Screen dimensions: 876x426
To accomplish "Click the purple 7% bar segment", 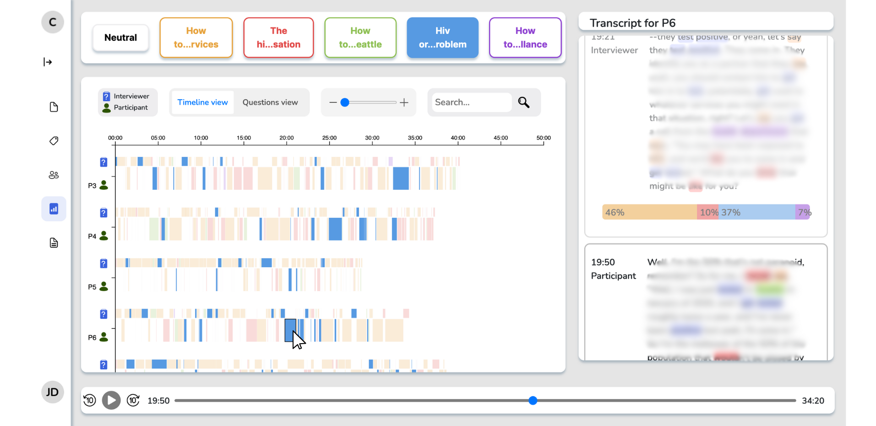I will [803, 212].
